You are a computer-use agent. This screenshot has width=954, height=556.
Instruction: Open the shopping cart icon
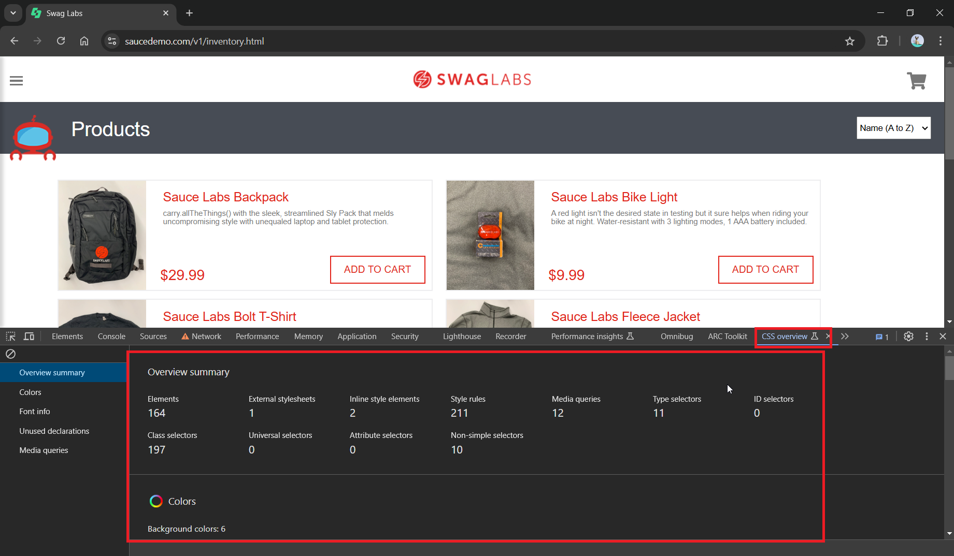pos(916,81)
